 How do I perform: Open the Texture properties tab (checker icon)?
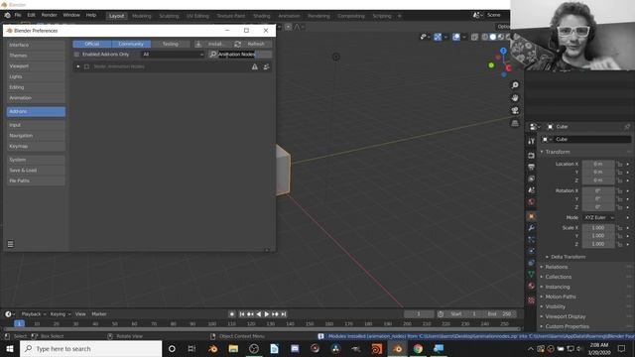[532, 299]
